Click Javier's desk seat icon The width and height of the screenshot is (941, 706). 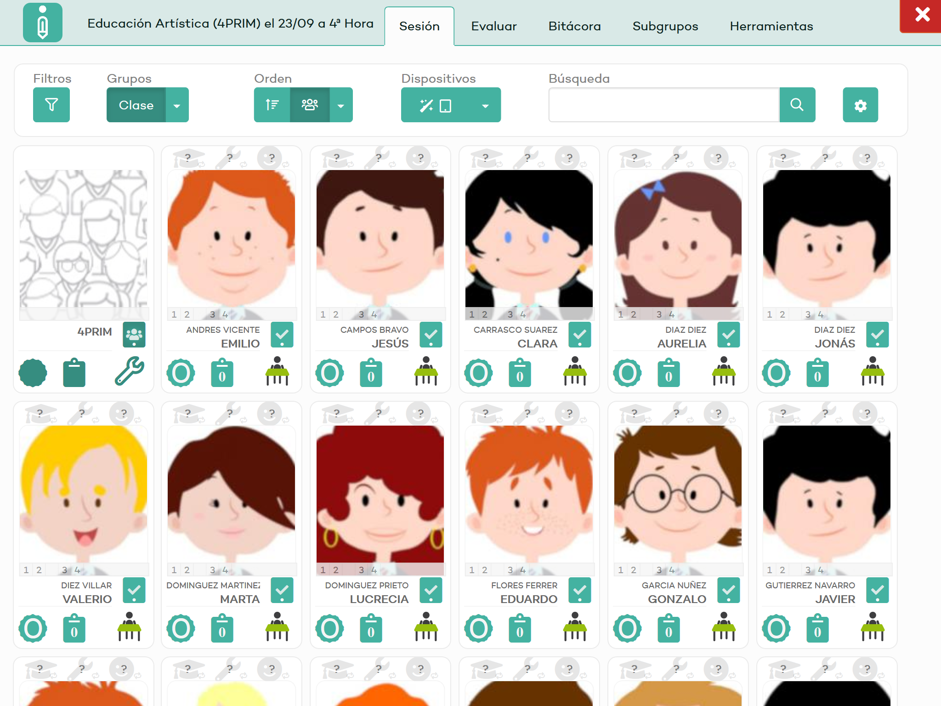(x=873, y=626)
